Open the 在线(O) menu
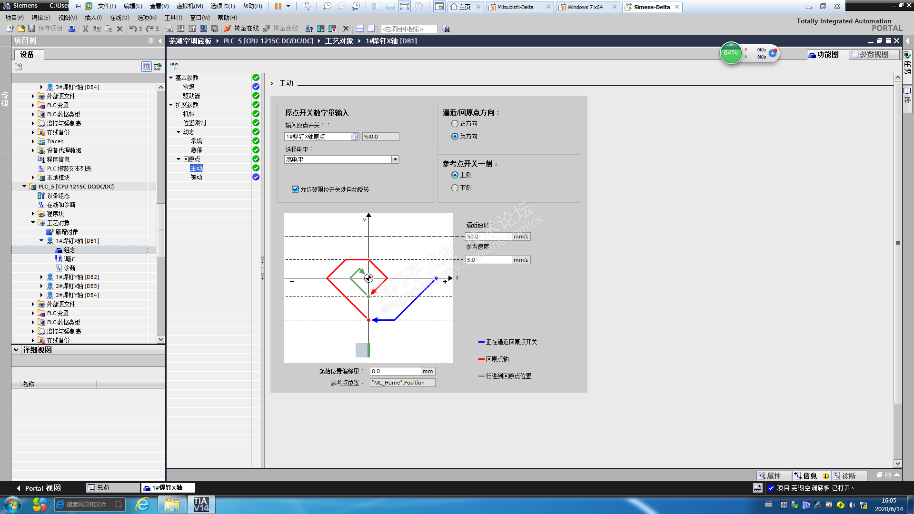This screenshot has height=514, width=914. click(x=119, y=18)
